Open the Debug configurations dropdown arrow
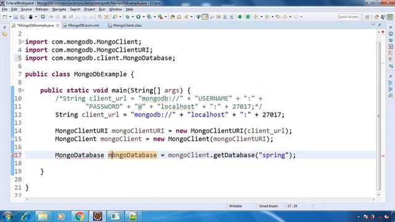 [133, 17]
